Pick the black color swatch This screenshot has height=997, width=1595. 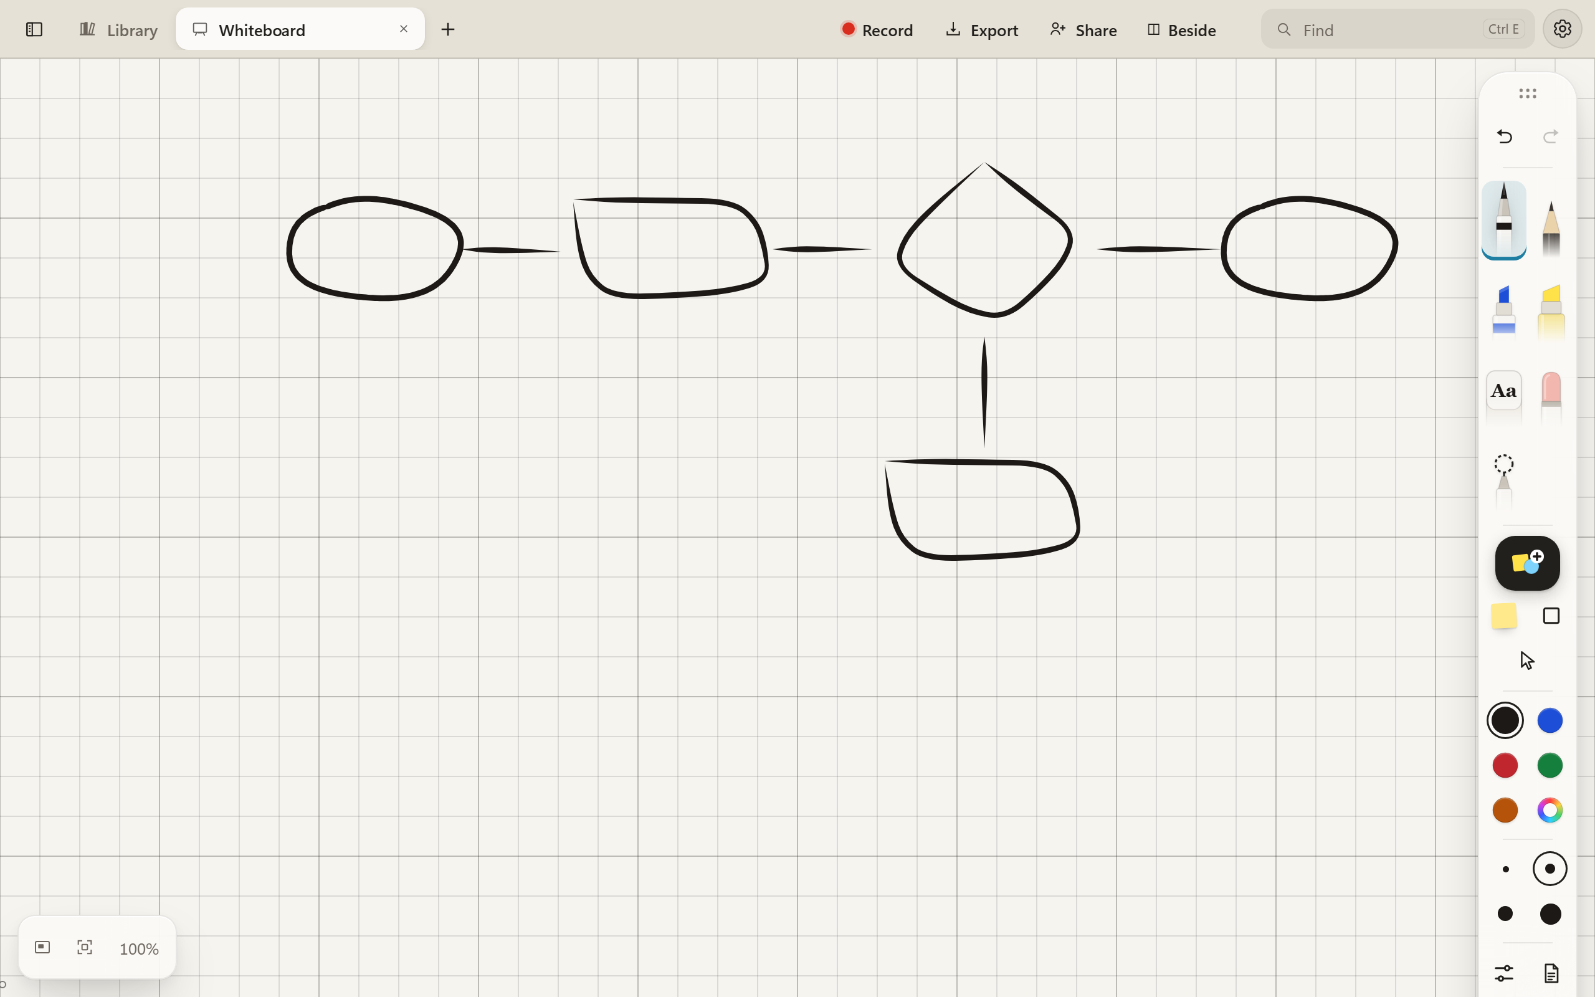click(1505, 720)
